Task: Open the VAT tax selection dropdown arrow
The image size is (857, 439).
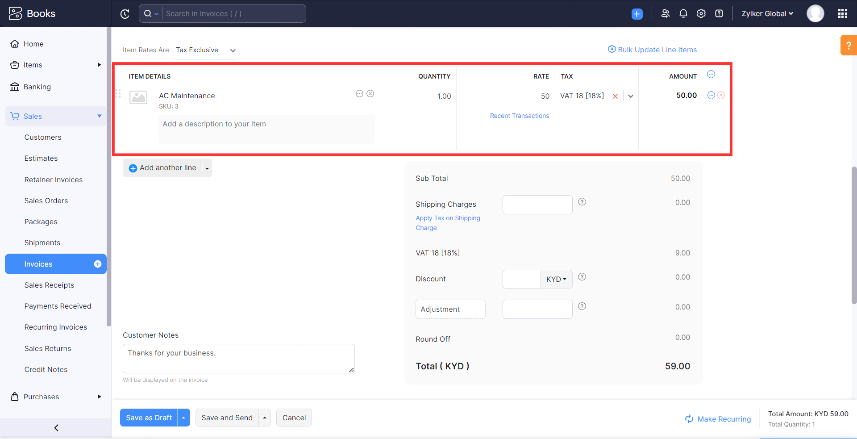Action: (x=630, y=96)
